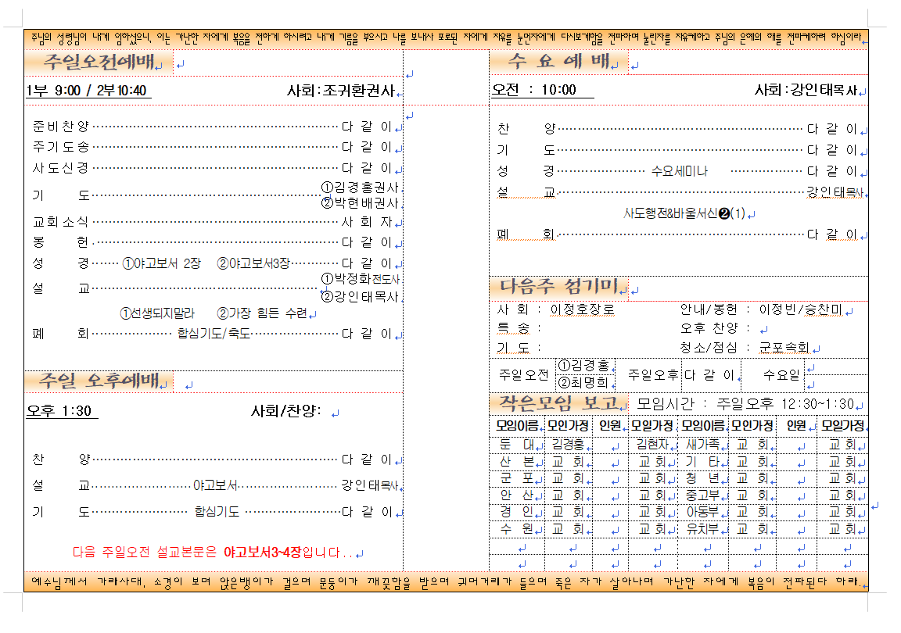Click the '교회소식' order item
Screen dimensions: 901x633
pos(60,222)
